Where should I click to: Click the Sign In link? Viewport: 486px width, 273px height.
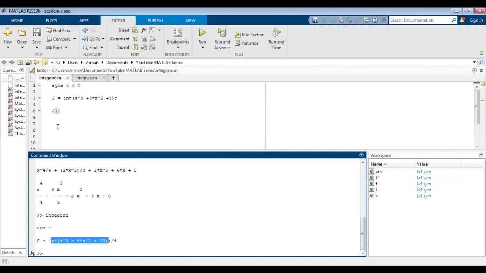pyautogui.click(x=476, y=20)
